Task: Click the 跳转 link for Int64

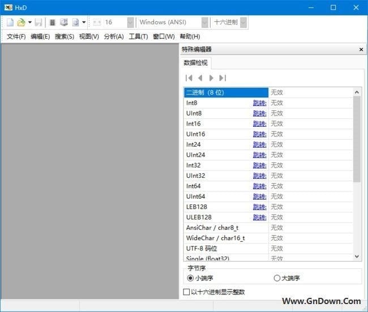Action: [x=259, y=186]
